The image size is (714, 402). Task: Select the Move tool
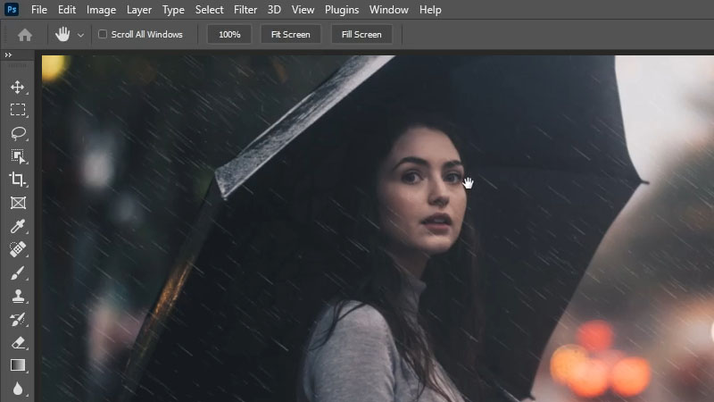point(18,87)
